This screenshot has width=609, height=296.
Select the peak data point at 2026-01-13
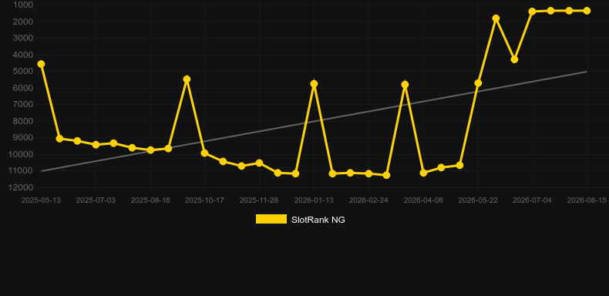click(314, 84)
